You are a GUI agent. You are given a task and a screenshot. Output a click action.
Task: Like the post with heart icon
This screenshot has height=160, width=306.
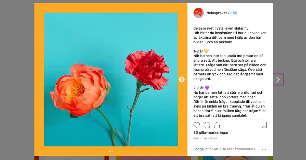pyautogui.click(x=197, y=125)
